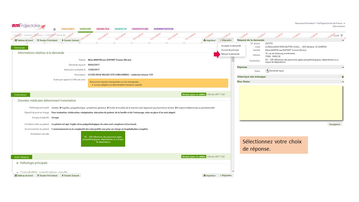Go to Dossier Suivant in bottom toolbar

(70, 176)
